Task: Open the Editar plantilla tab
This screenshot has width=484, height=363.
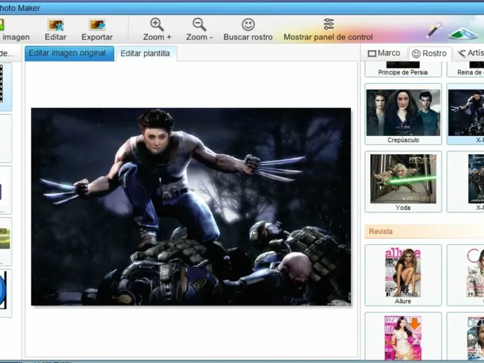Action: (145, 54)
